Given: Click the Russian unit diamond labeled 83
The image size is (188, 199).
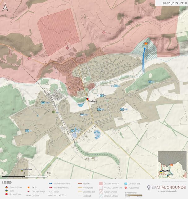Looking at the screenshot, I should click(29, 58).
